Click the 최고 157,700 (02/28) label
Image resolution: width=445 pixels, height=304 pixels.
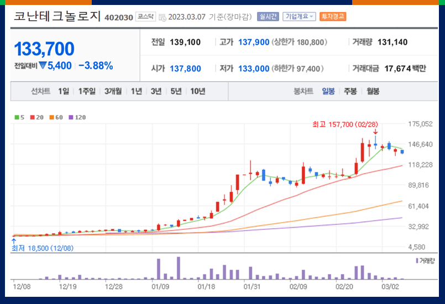point(345,124)
